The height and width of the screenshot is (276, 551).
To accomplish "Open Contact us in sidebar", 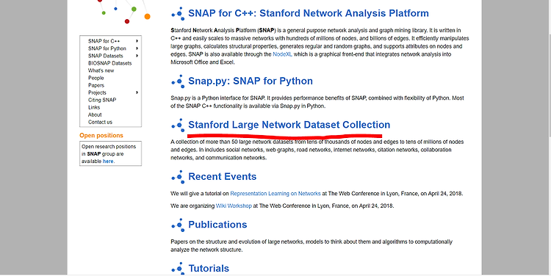I will tap(100, 122).
